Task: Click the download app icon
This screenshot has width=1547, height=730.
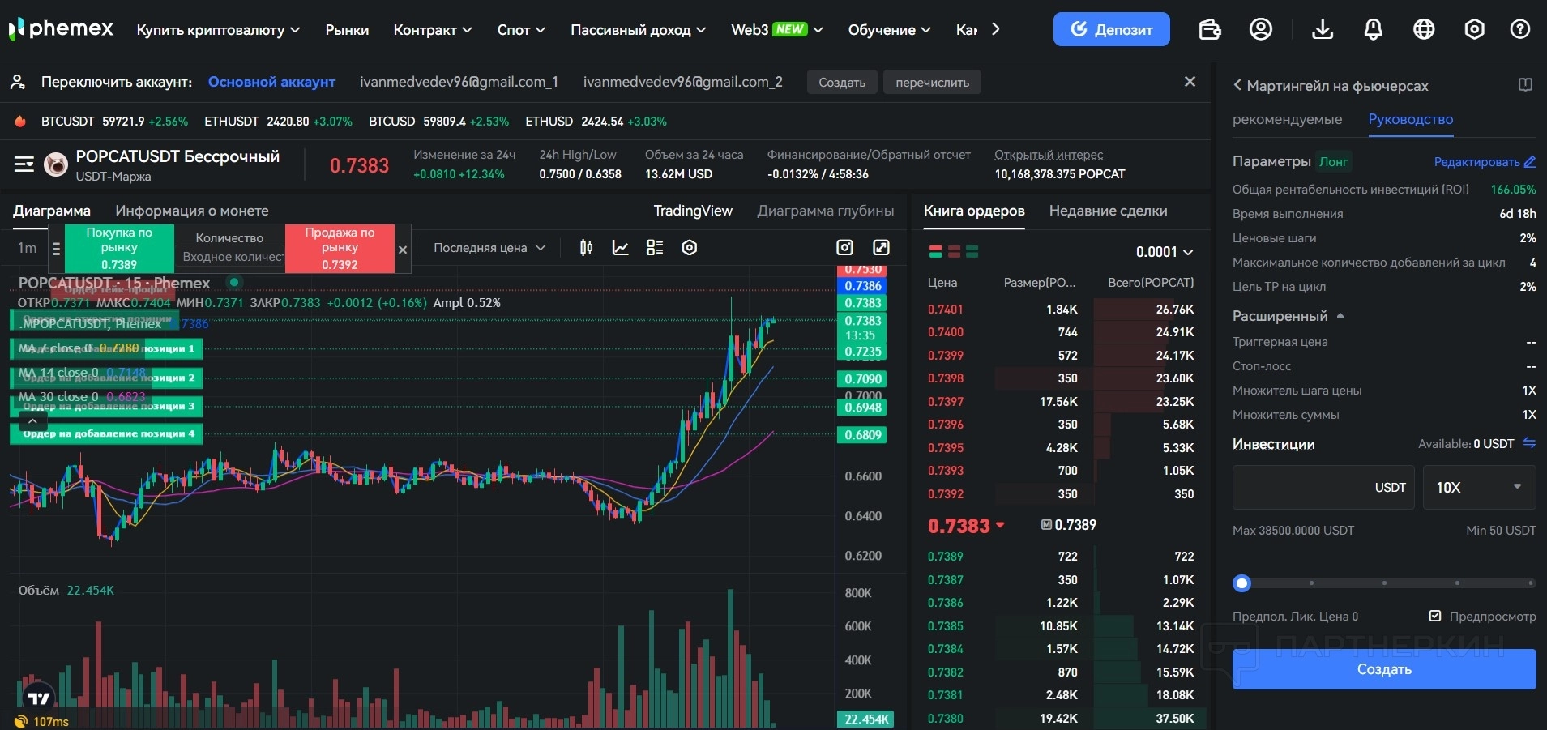Action: pyautogui.click(x=1322, y=30)
